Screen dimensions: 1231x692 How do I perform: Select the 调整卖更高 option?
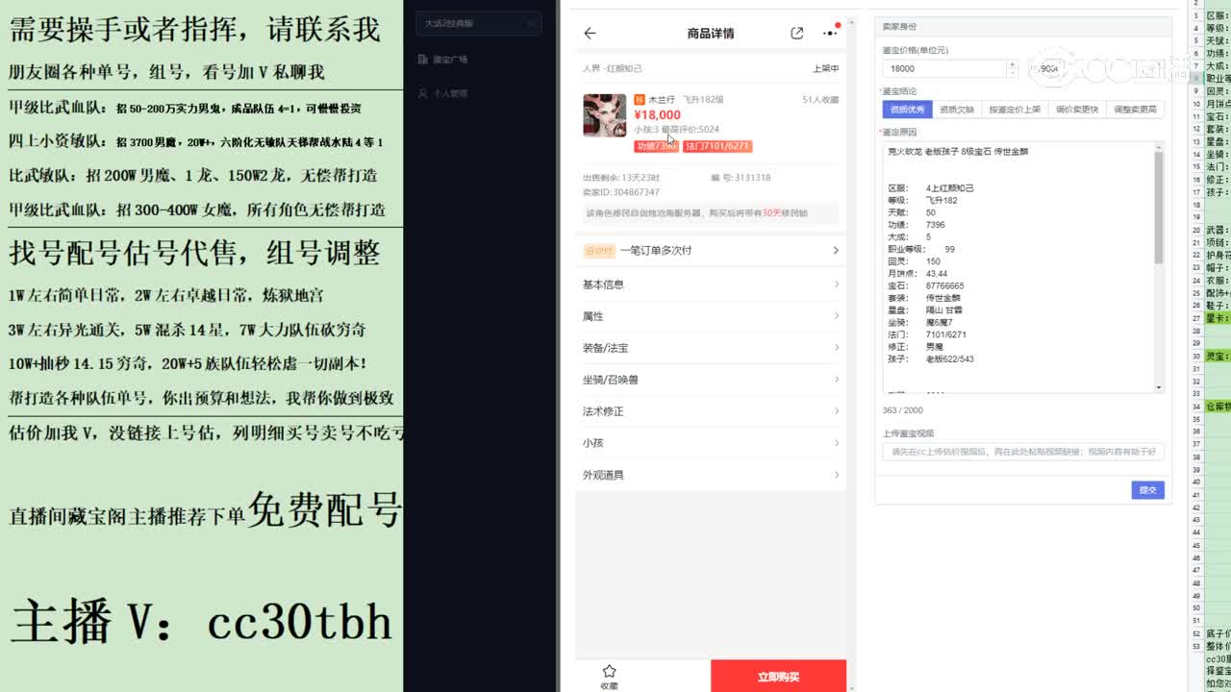pos(1135,110)
